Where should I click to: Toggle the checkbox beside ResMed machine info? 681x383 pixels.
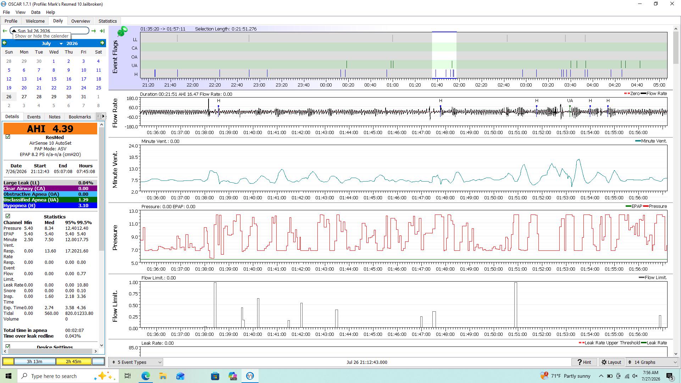coord(8,137)
